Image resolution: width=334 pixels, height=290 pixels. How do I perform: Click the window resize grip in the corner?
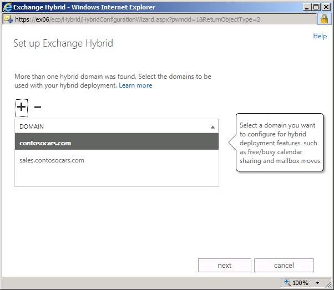328,284
